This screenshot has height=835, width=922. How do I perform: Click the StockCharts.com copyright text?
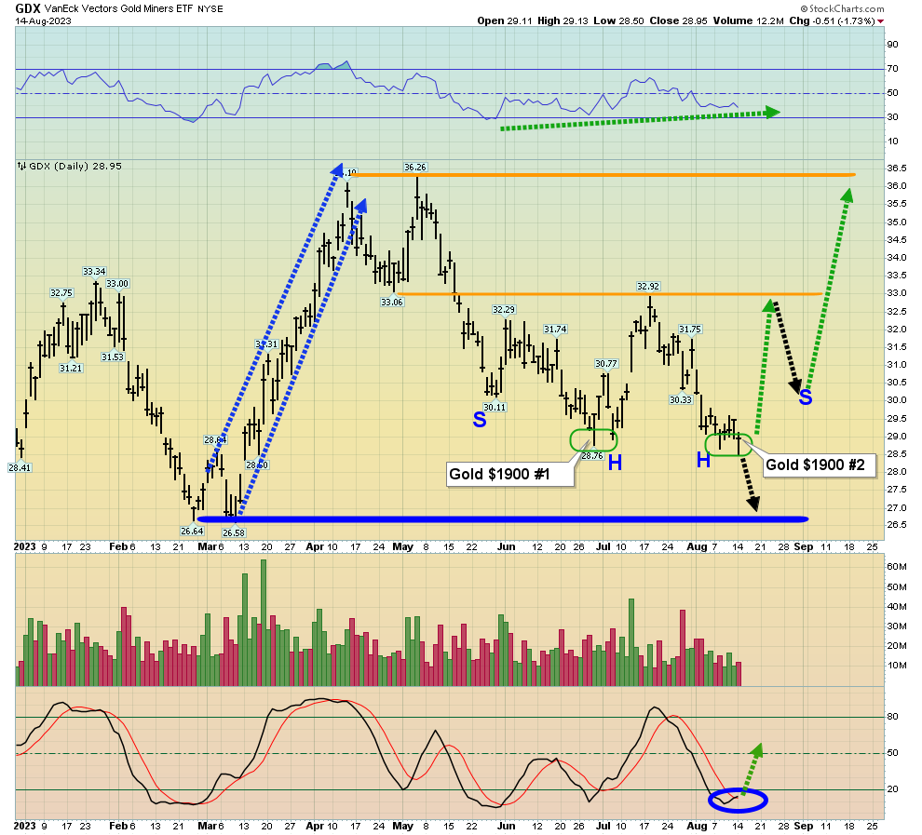842,8
